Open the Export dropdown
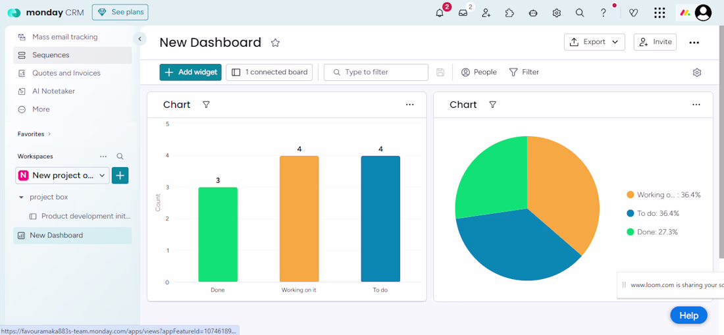Viewport: 724px width, 335px height. pyautogui.click(x=594, y=42)
